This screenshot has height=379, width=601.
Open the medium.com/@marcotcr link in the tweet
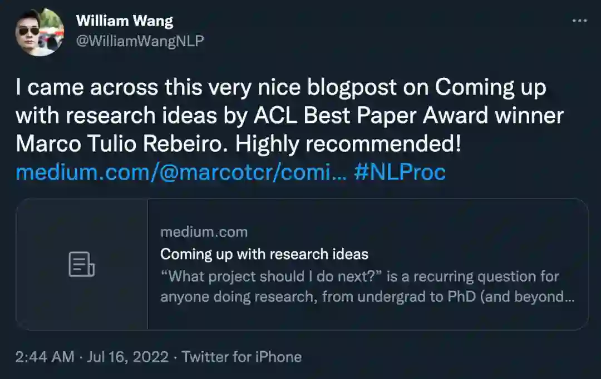[181, 172]
